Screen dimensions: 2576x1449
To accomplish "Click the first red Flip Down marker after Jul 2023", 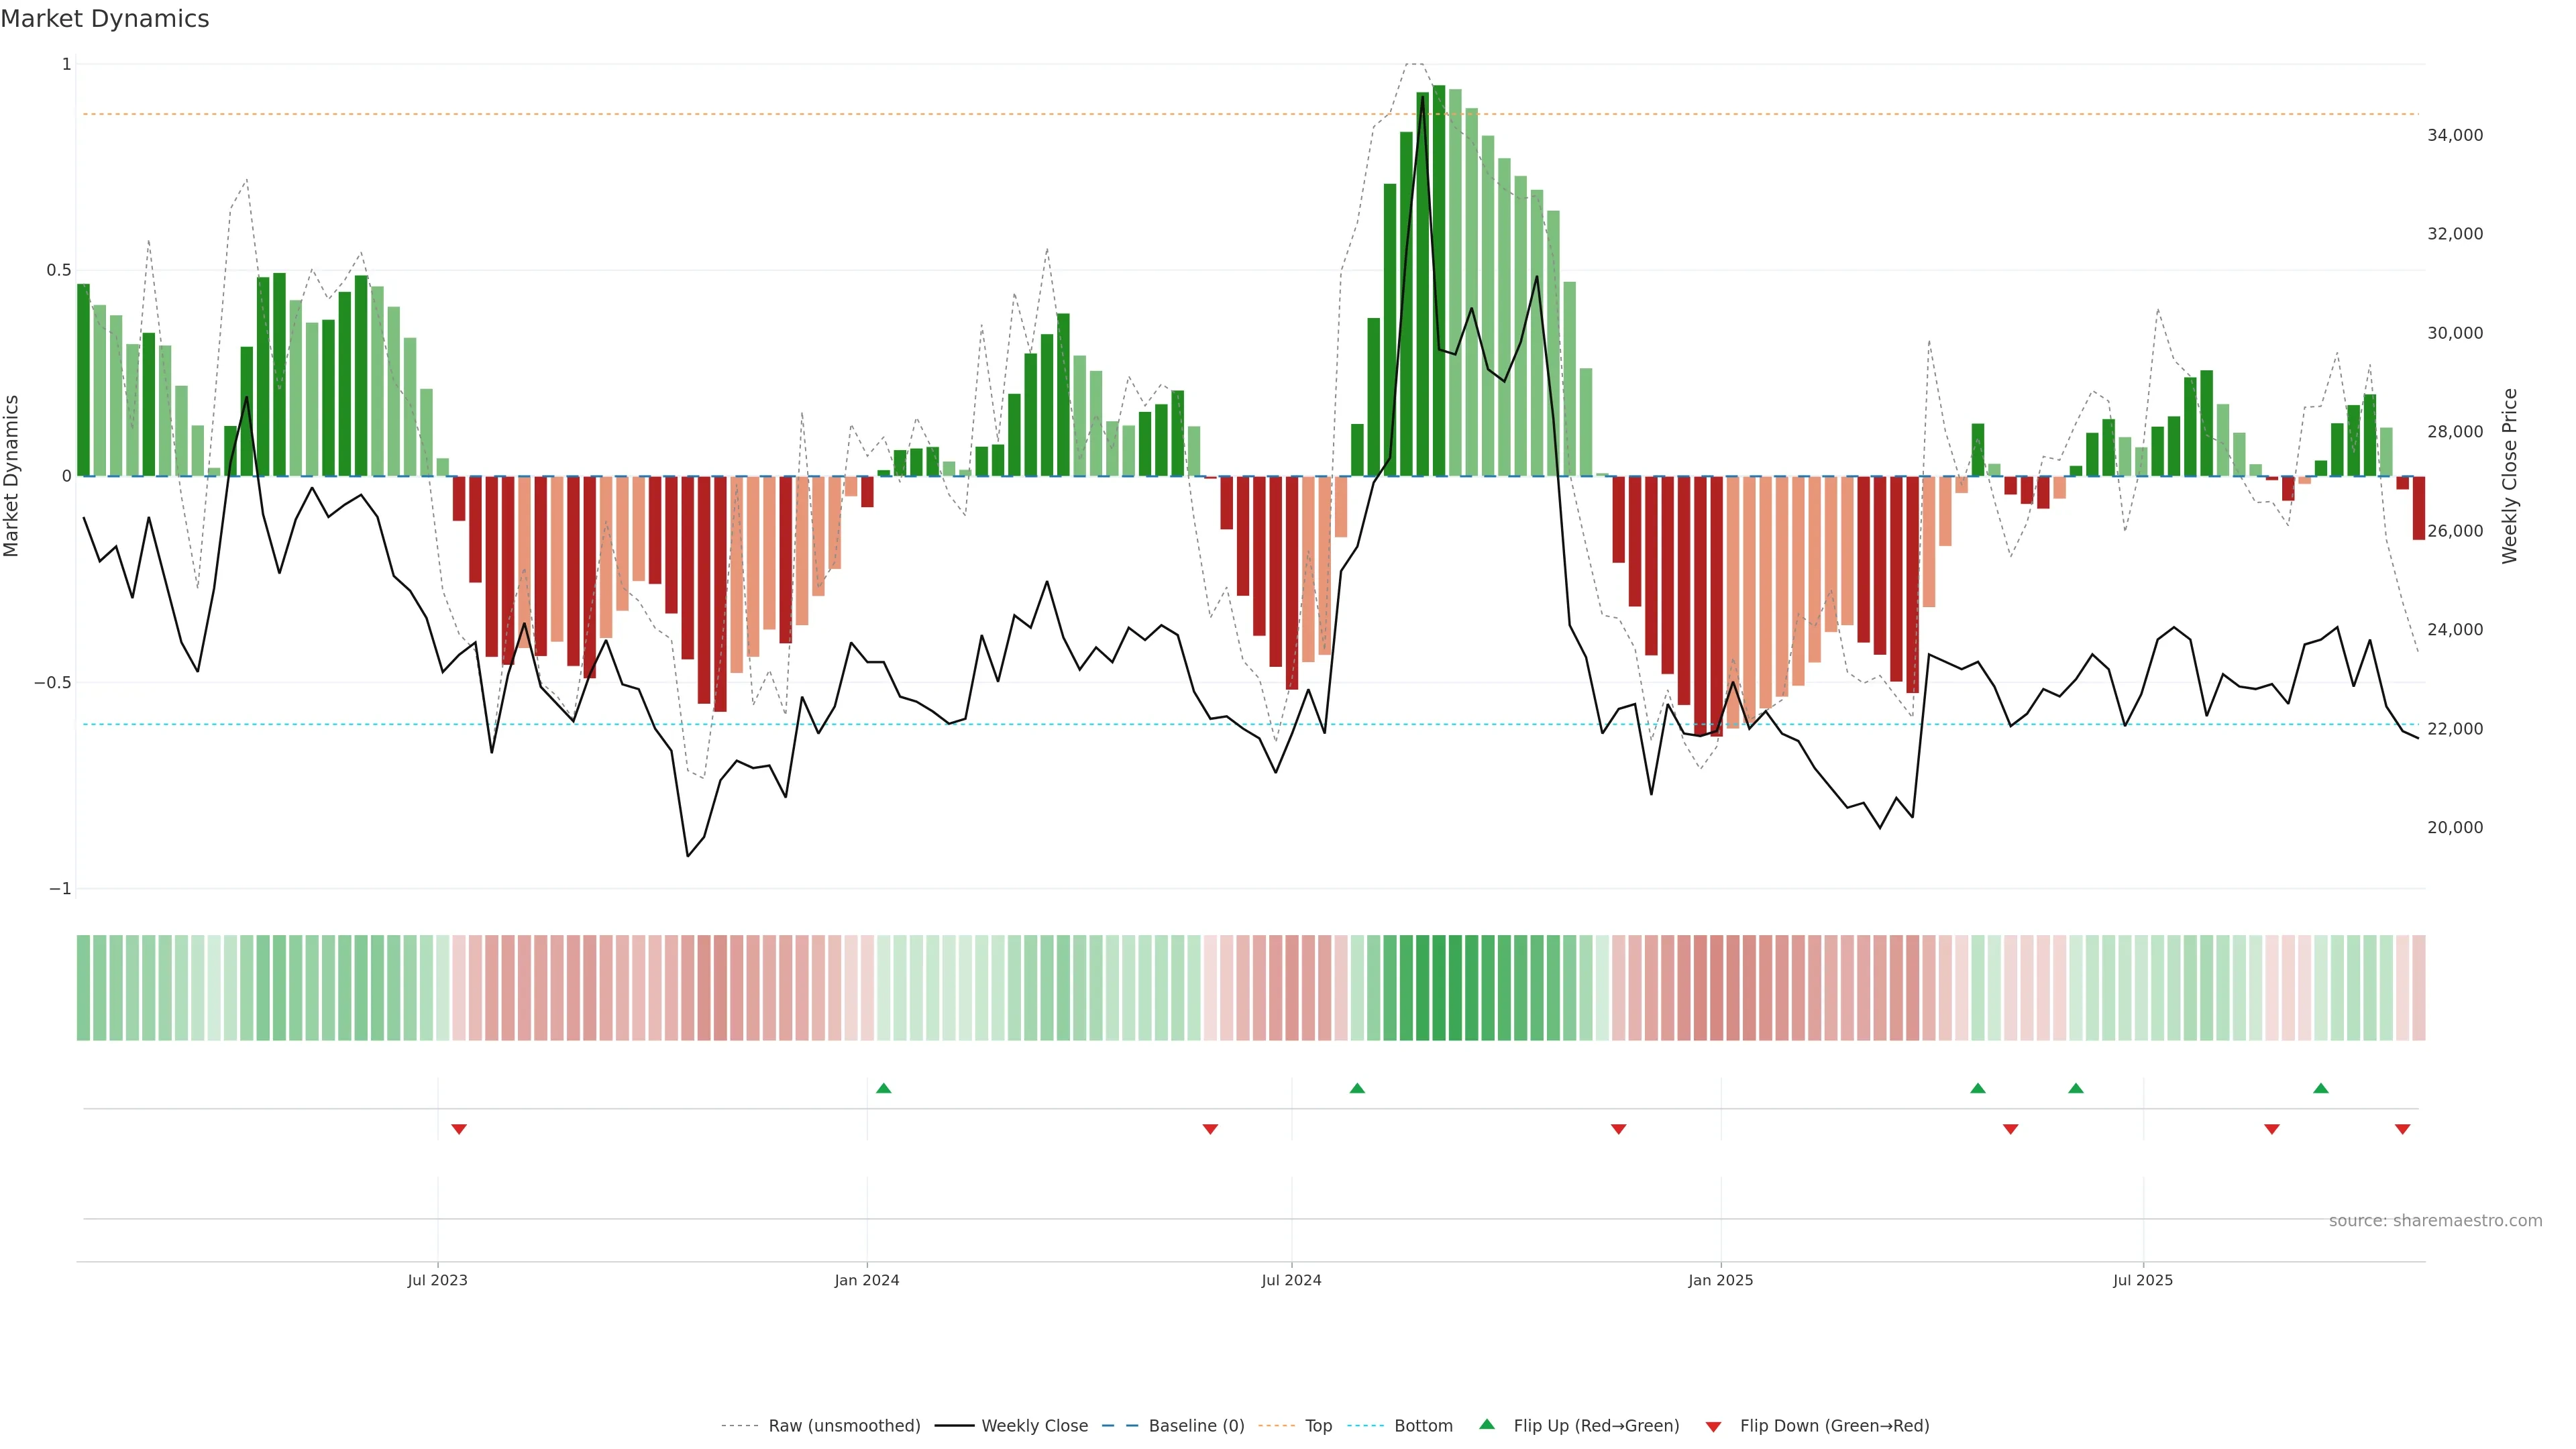I will (x=459, y=1129).
